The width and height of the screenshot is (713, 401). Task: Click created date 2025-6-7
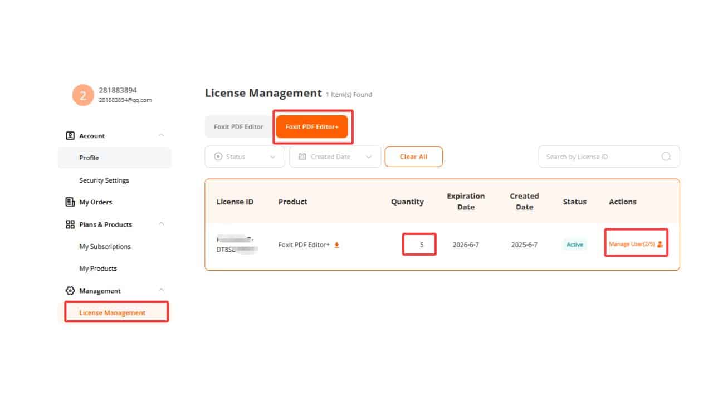point(524,244)
